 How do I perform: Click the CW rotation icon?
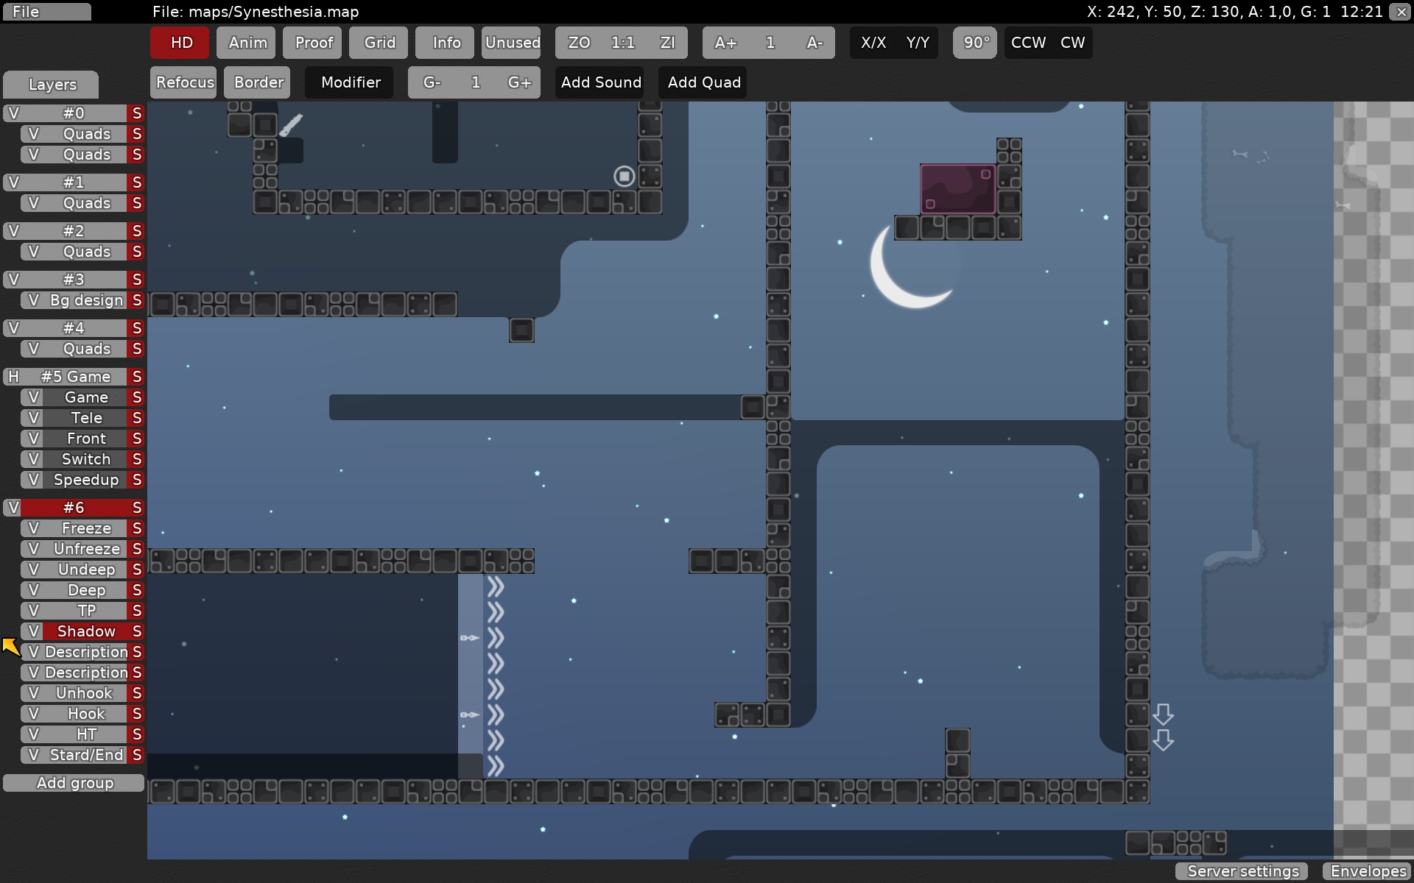1072,42
